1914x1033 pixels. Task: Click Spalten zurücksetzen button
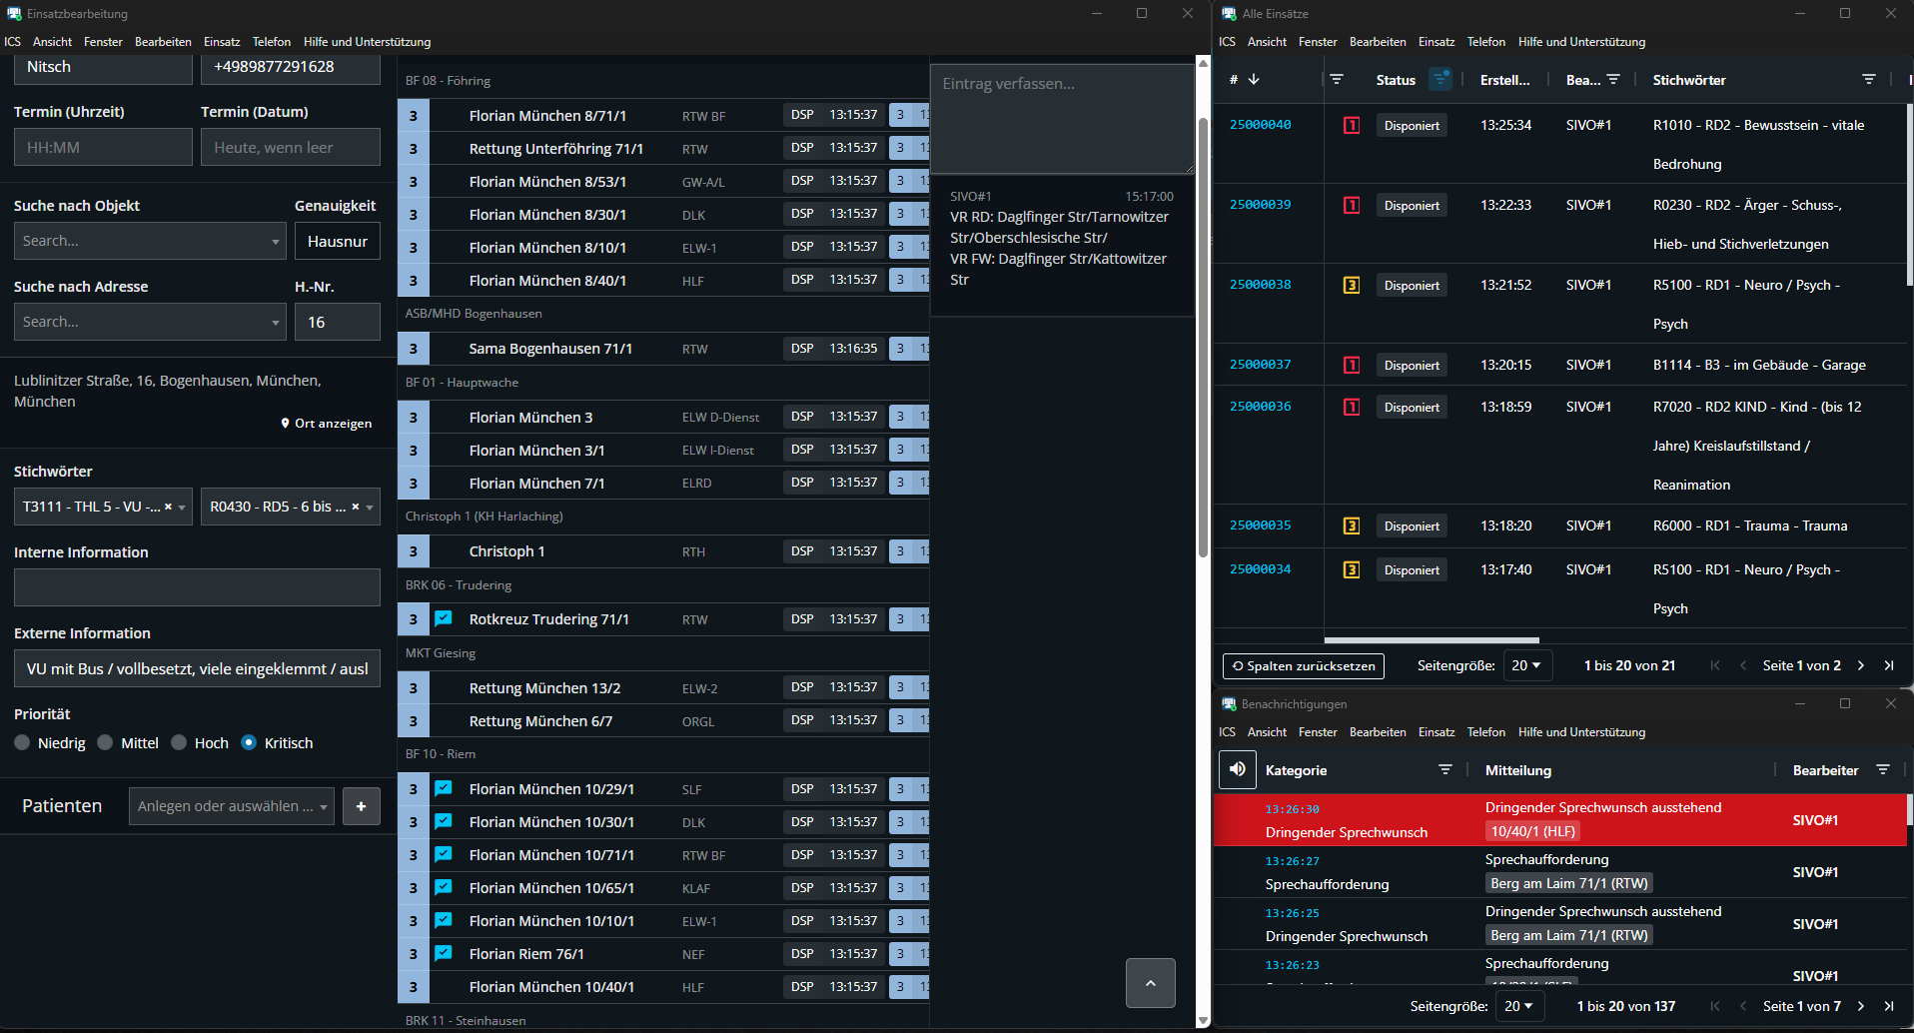1303,666
